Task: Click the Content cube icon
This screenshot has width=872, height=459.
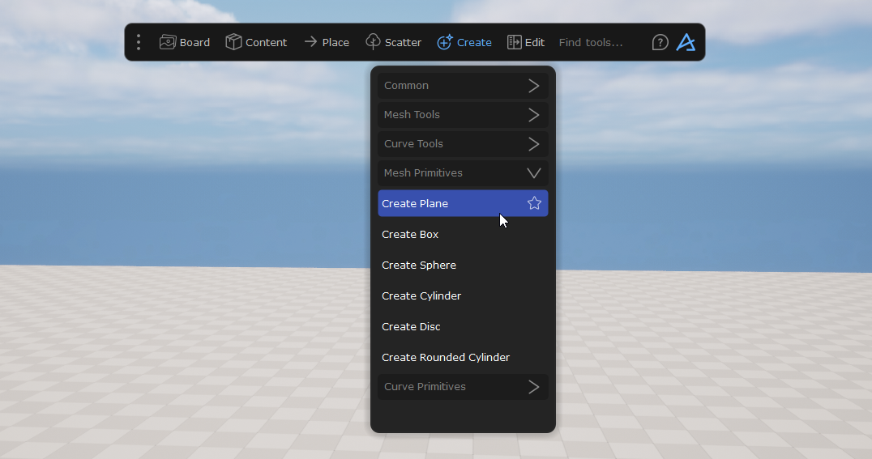Action: pyautogui.click(x=233, y=42)
